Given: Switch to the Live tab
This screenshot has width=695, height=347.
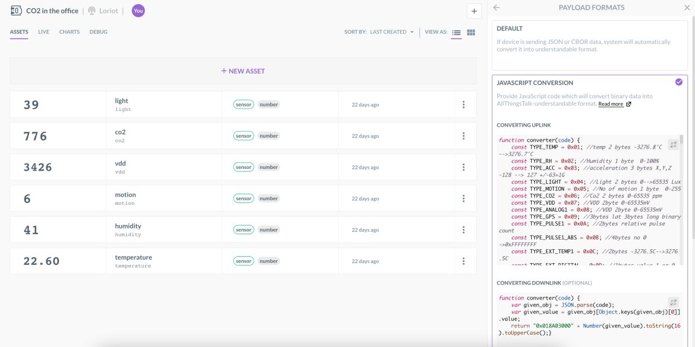Looking at the screenshot, I should (x=43, y=32).
